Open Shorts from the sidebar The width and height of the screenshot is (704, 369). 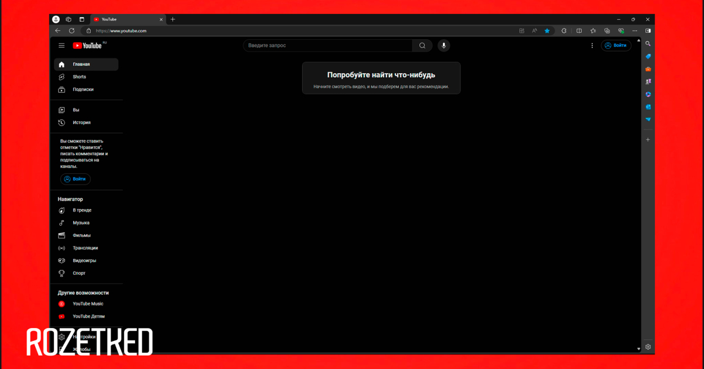point(86,77)
